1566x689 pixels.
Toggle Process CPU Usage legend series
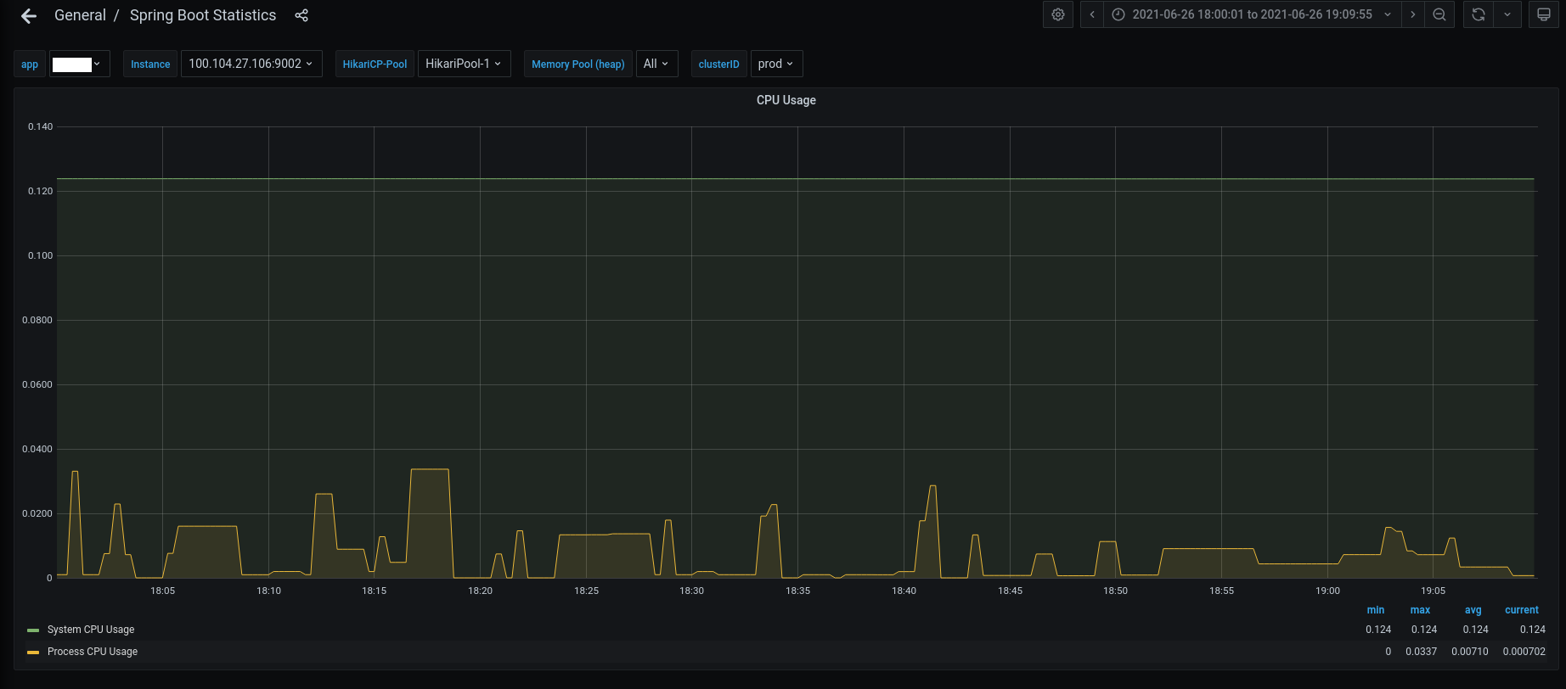point(93,652)
